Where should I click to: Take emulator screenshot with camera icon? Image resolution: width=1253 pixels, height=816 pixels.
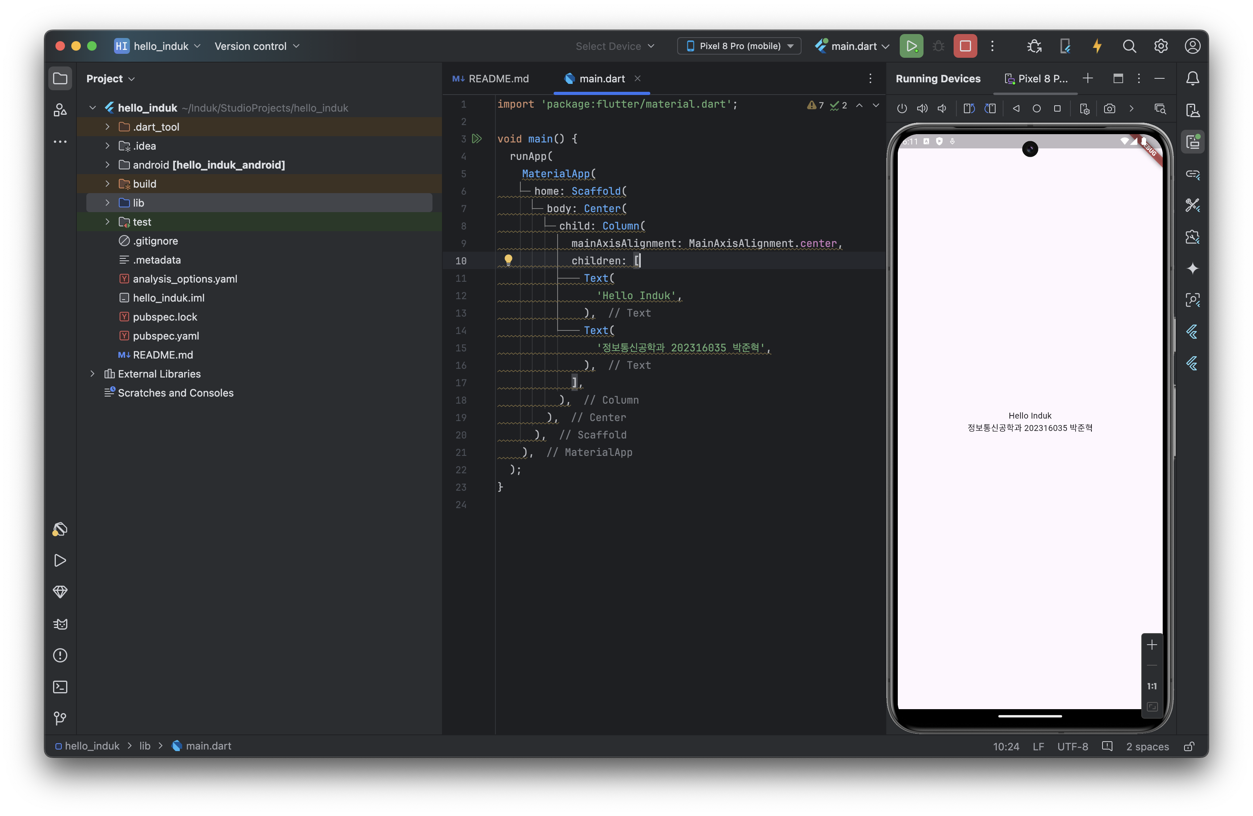click(1109, 108)
